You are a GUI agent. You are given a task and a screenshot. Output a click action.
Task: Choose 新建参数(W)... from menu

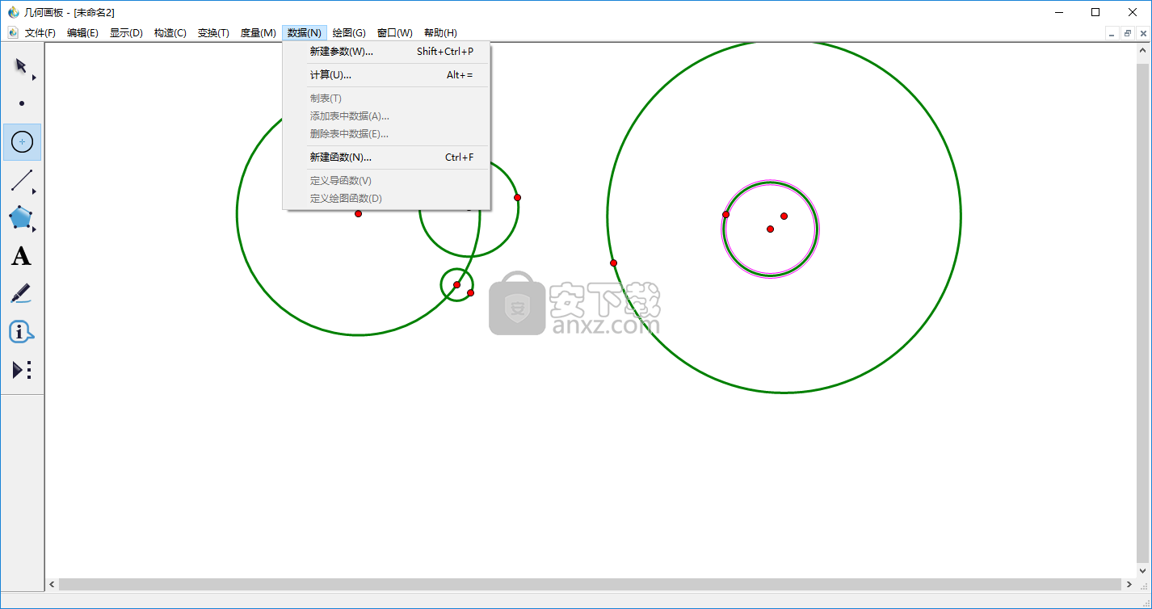click(386, 52)
